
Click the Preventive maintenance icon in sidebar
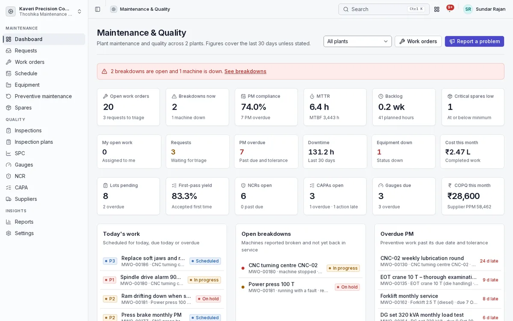tap(9, 96)
